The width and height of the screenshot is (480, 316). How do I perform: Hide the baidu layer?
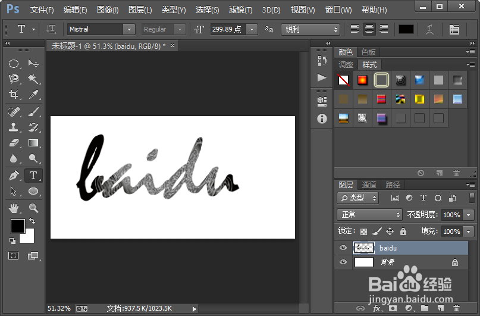pos(343,248)
